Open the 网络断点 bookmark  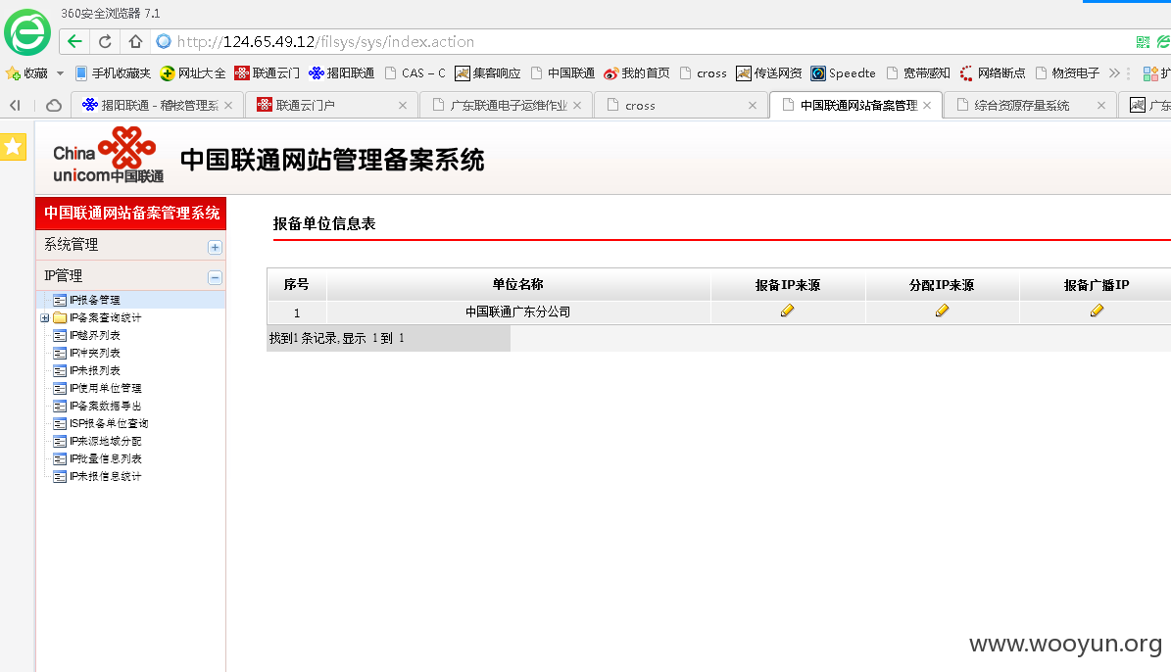[x=993, y=73]
